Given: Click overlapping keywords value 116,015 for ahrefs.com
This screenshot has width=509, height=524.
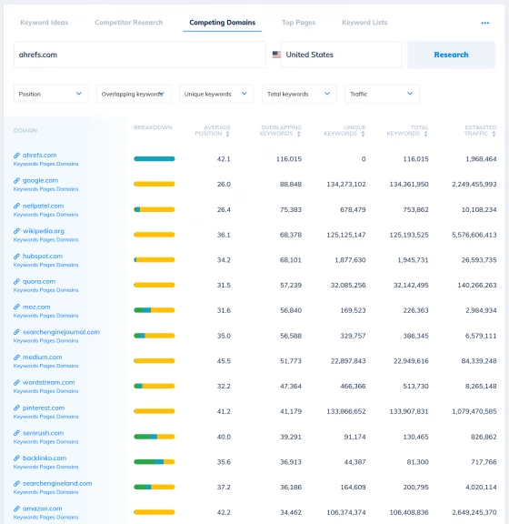Looking at the screenshot, I should click(x=289, y=159).
